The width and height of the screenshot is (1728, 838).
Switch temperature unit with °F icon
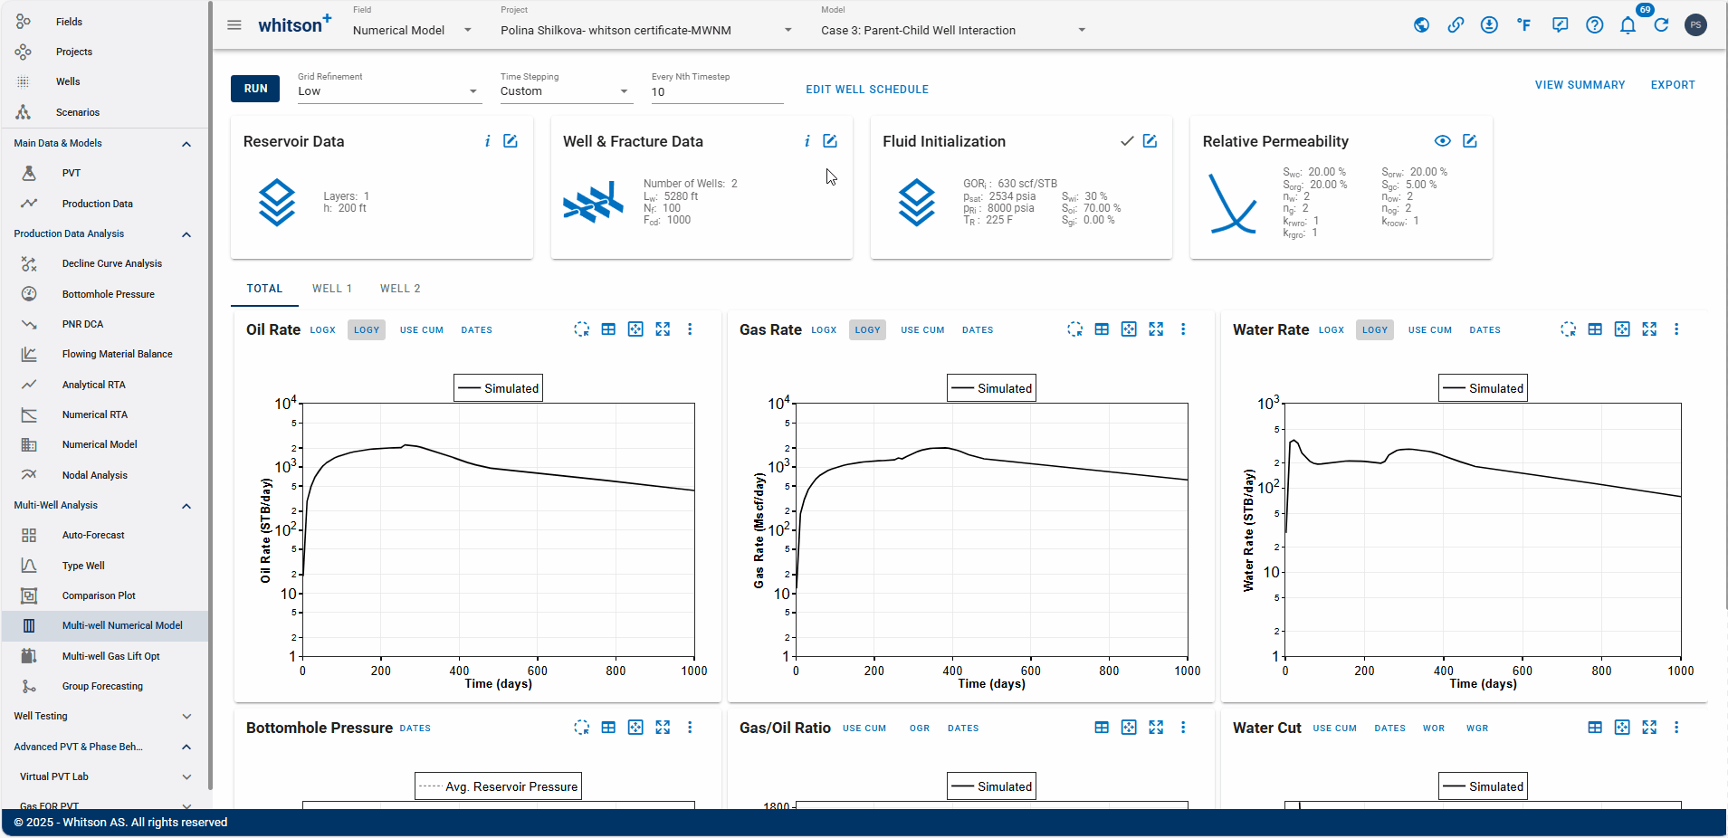pyautogui.click(x=1524, y=25)
